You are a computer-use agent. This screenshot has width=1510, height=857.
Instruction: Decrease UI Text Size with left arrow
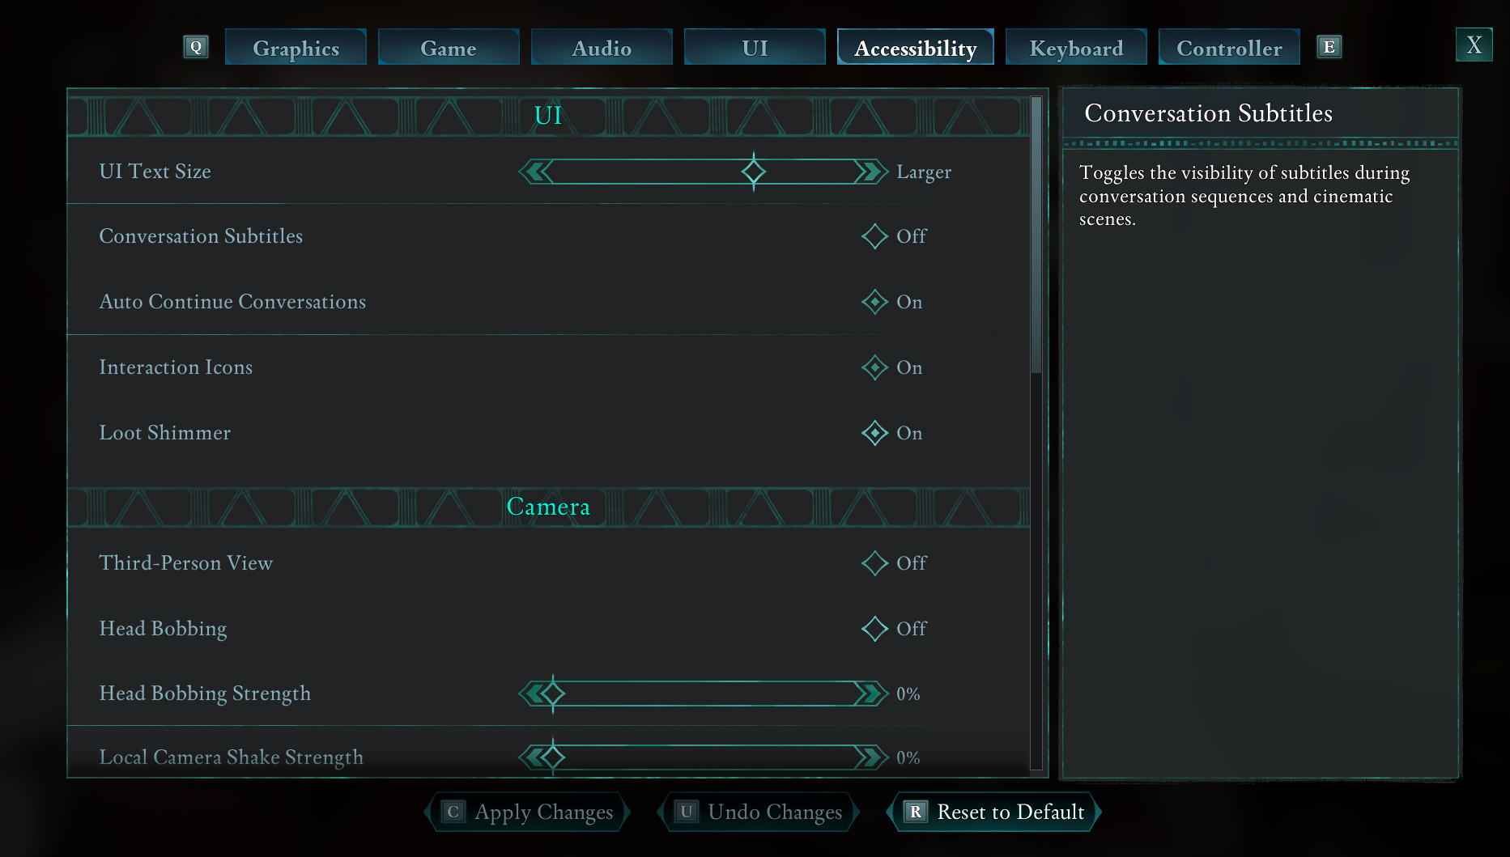coord(534,172)
